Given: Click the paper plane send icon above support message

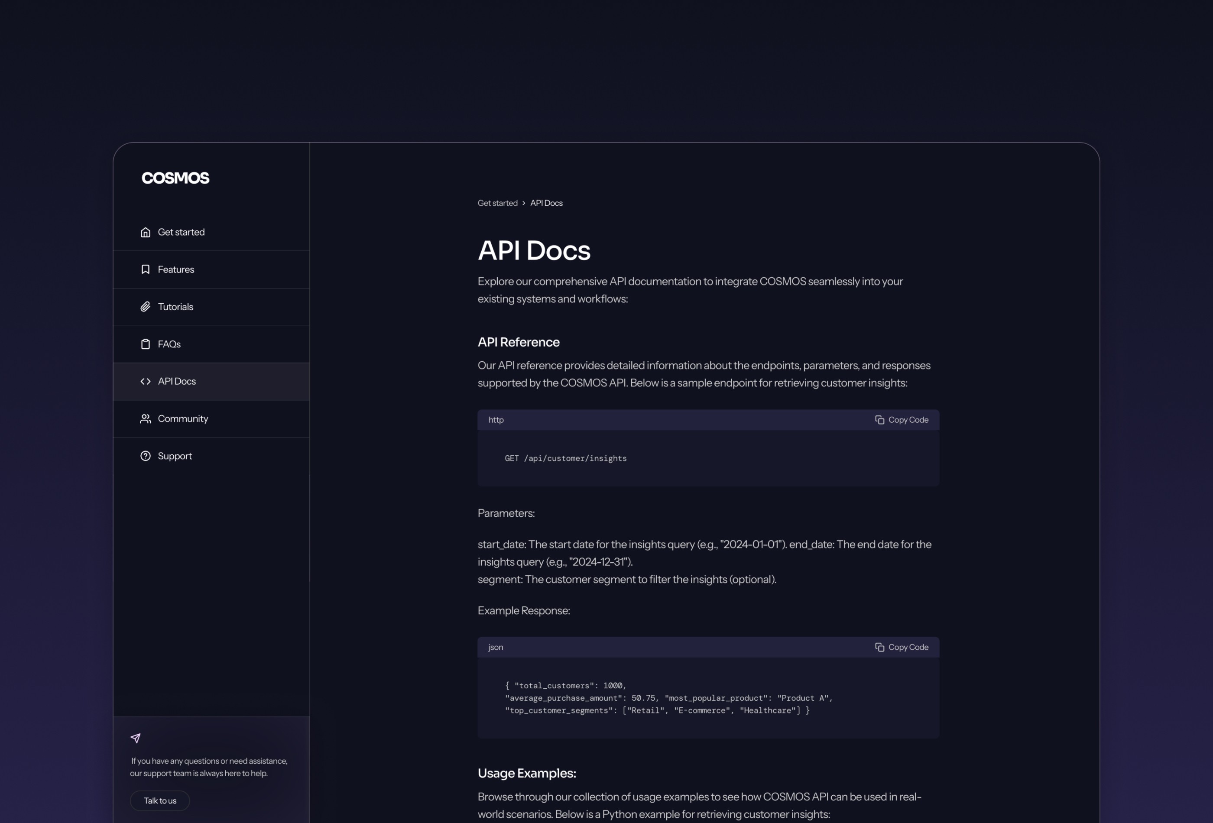Looking at the screenshot, I should click(136, 738).
